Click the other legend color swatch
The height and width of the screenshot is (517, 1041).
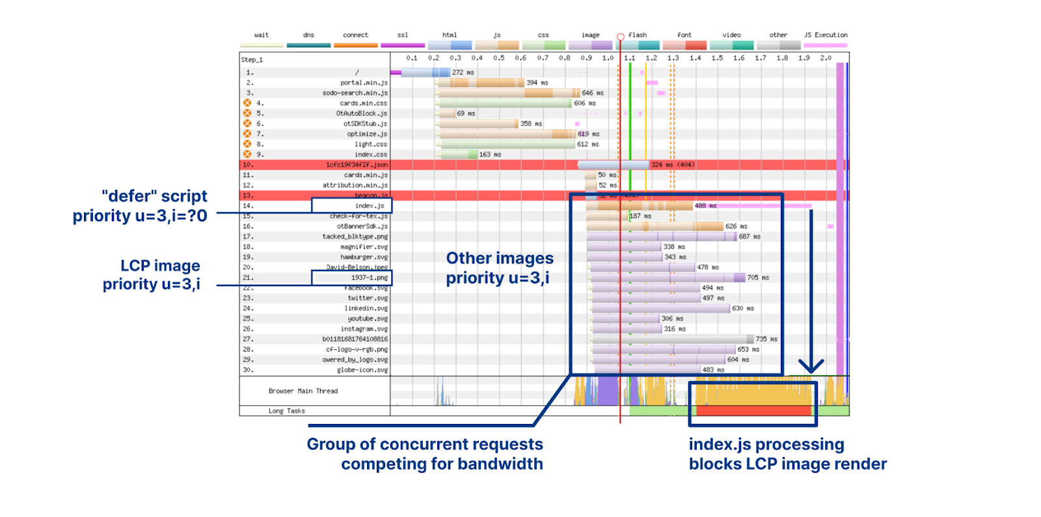tap(779, 46)
